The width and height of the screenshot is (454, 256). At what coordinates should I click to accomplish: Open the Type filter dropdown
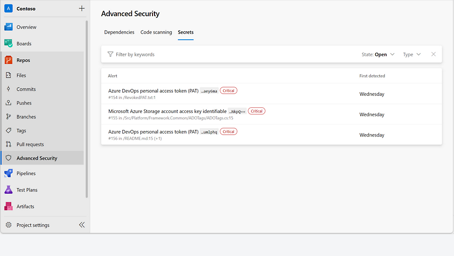(x=411, y=54)
